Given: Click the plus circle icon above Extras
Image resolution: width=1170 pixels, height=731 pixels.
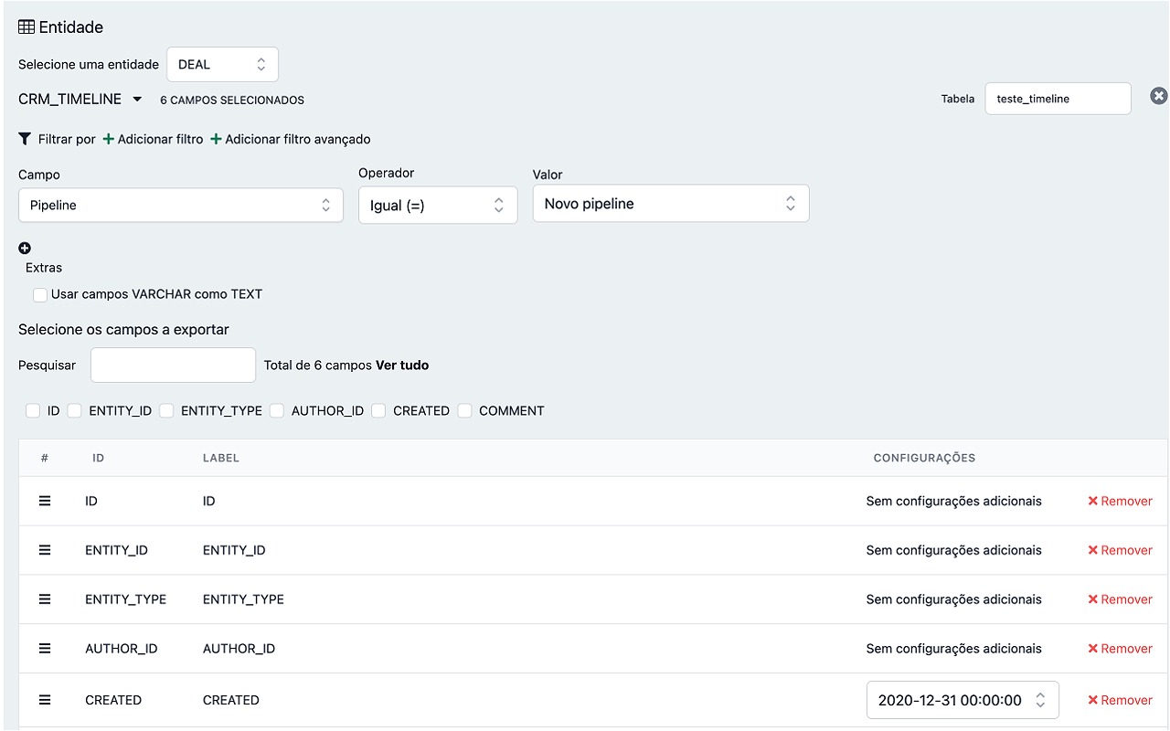Looking at the screenshot, I should [25, 248].
